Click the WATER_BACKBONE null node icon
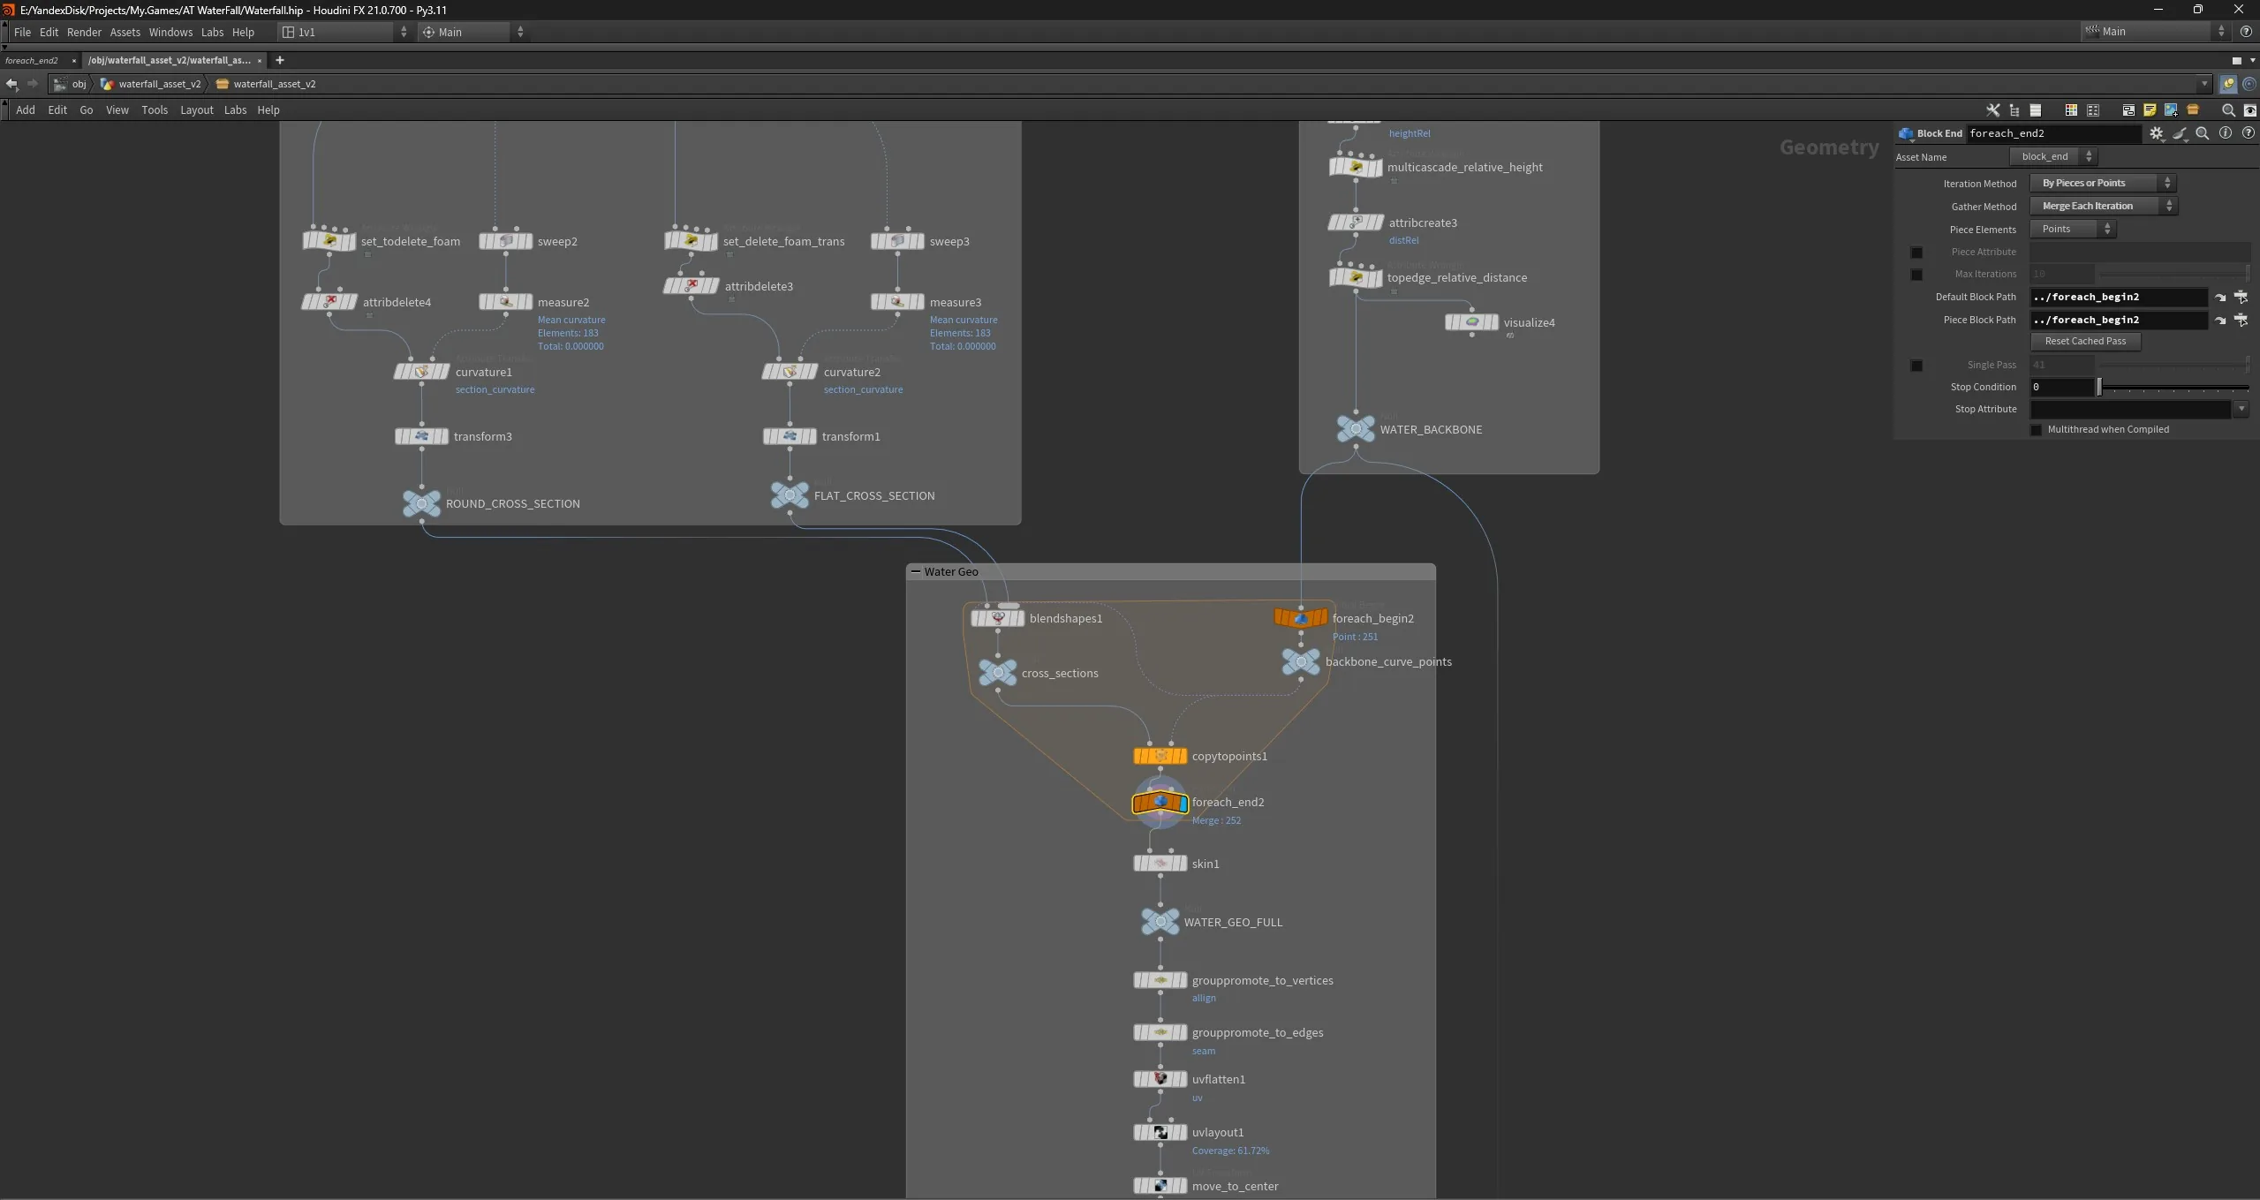This screenshot has height=1200, width=2260. [1356, 429]
